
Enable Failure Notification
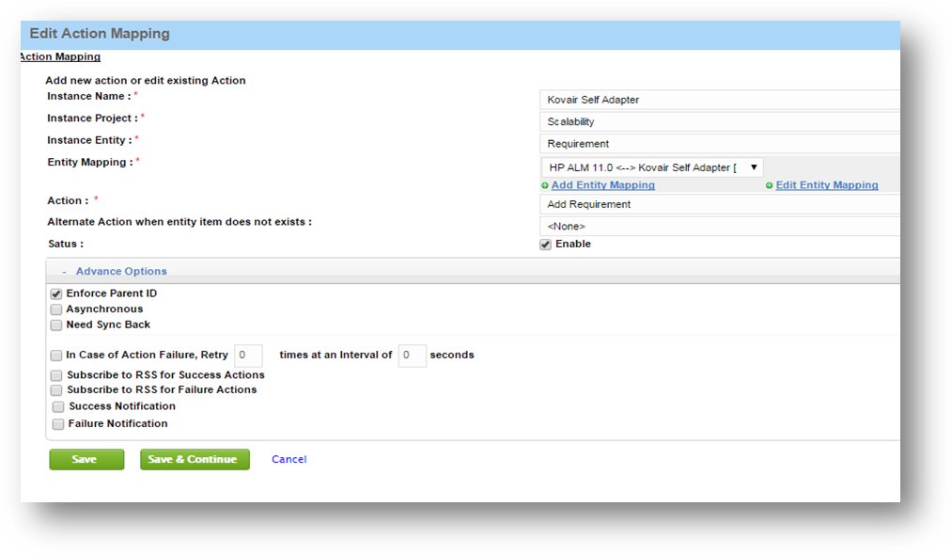click(57, 423)
